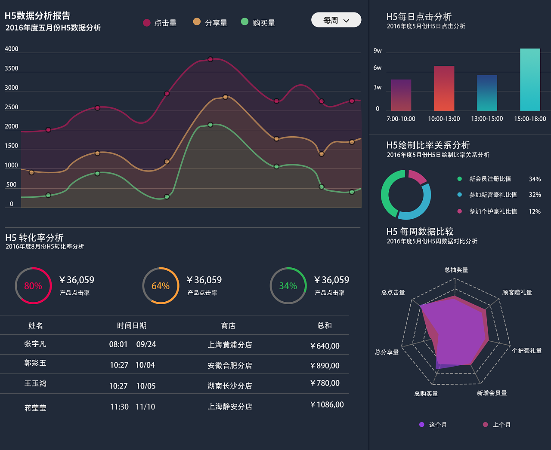551x450 pixels.
Task: Select the 分享量 legend dot
Action: click(x=196, y=22)
